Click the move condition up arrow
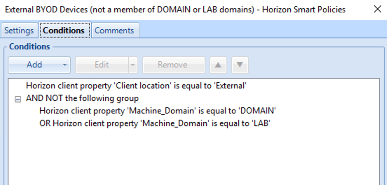Image resolution: width=387 pixels, height=185 pixels. click(218, 65)
